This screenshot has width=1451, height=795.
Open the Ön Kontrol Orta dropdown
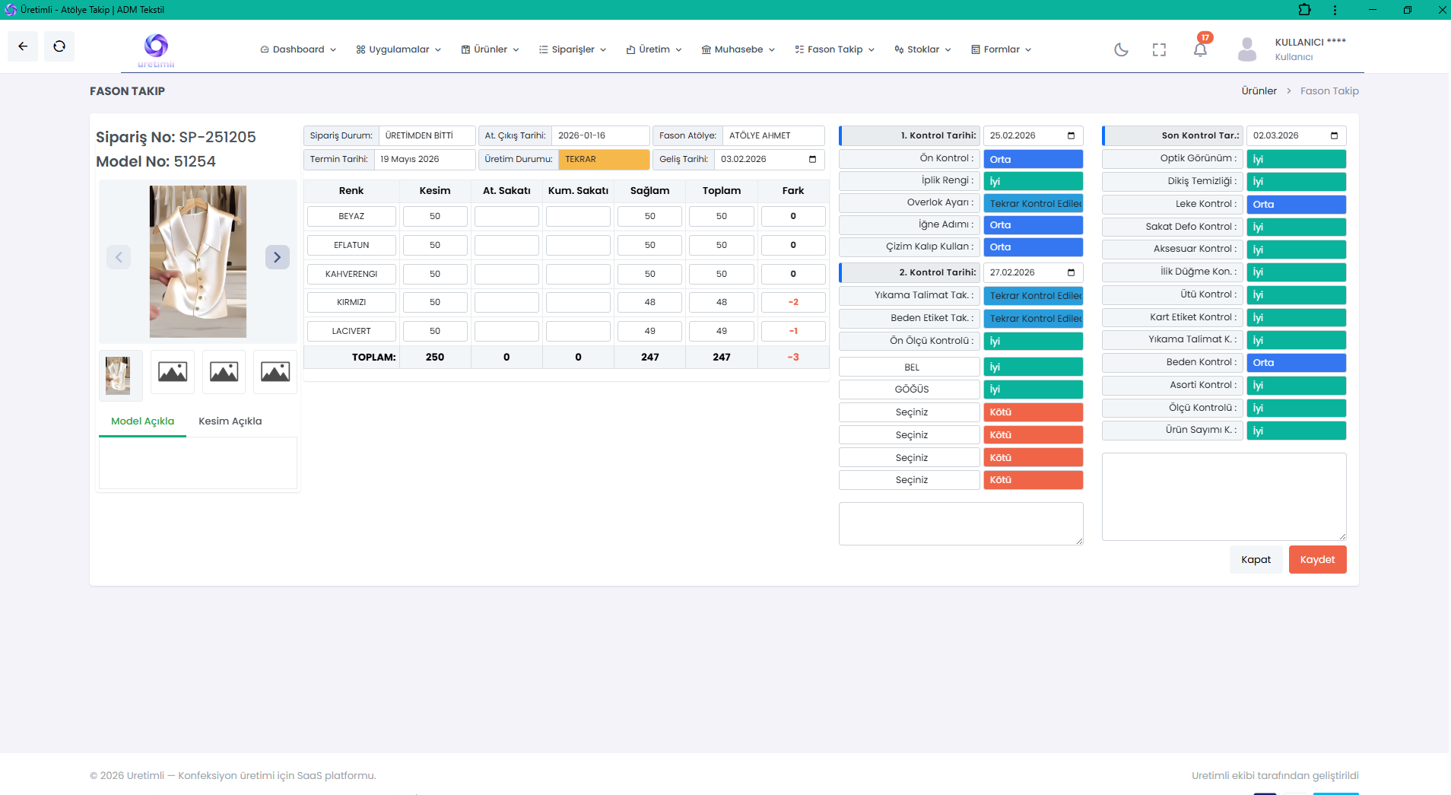pyautogui.click(x=1033, y=159)
